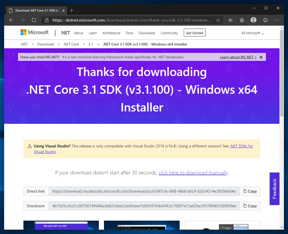Open the Community menu item
The image size is (288, 234).
click(x=169, y=33)
